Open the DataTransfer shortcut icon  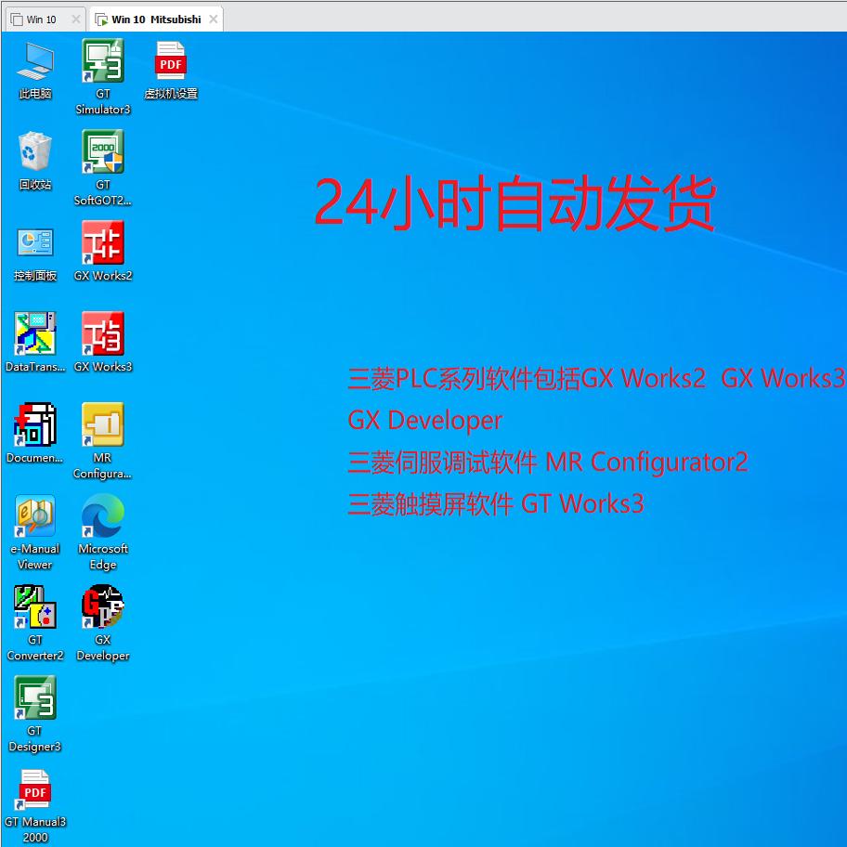(x=35, y=342)
